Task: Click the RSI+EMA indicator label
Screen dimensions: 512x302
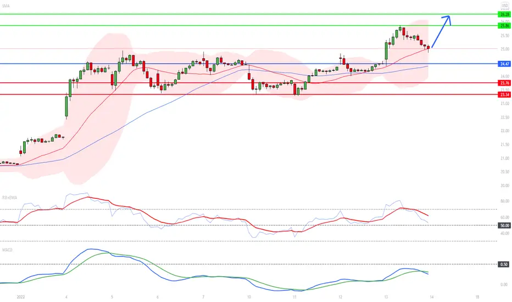Action: pyautogui.click(x=9, y=198)
